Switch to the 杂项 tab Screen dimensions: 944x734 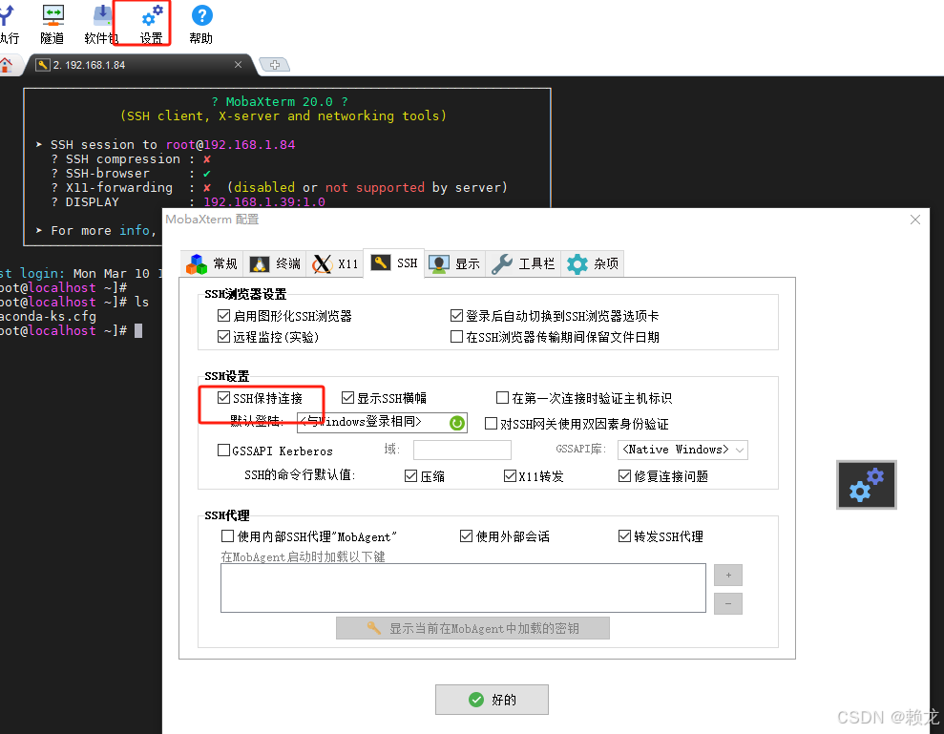pos(593,263)
